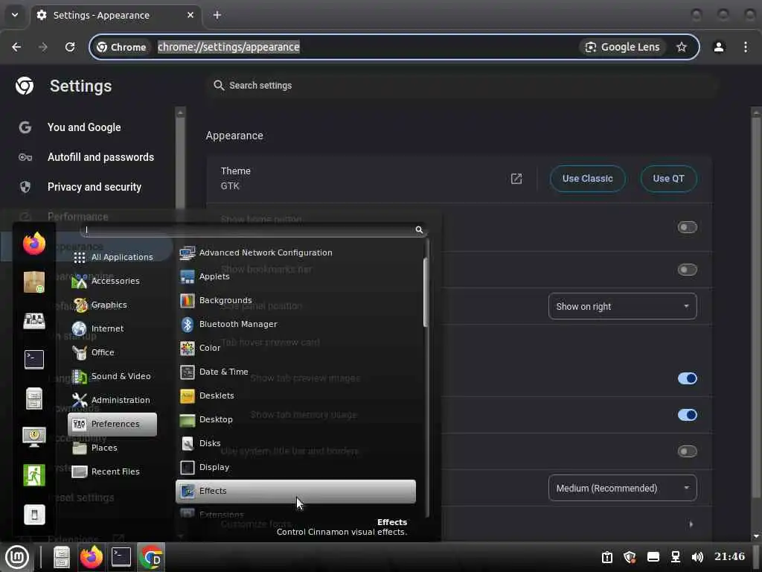Launch Bluetooth Manager

[x=296, y=324]
